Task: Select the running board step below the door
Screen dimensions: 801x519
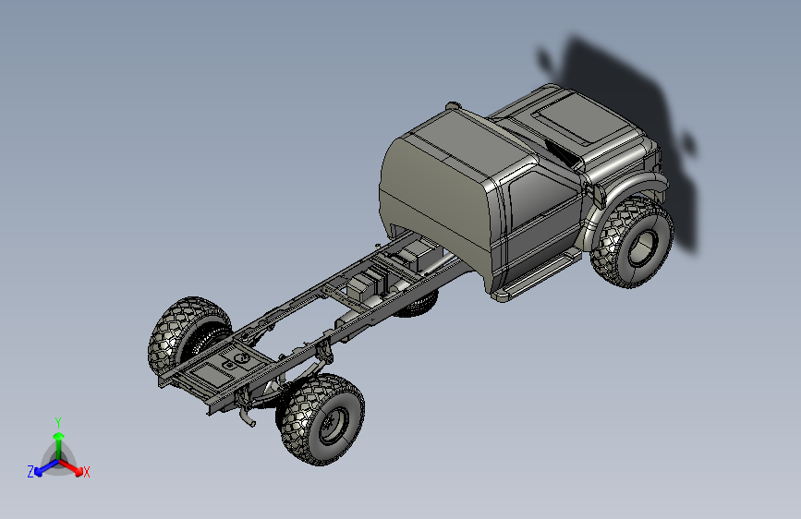Action: point(538,277)
